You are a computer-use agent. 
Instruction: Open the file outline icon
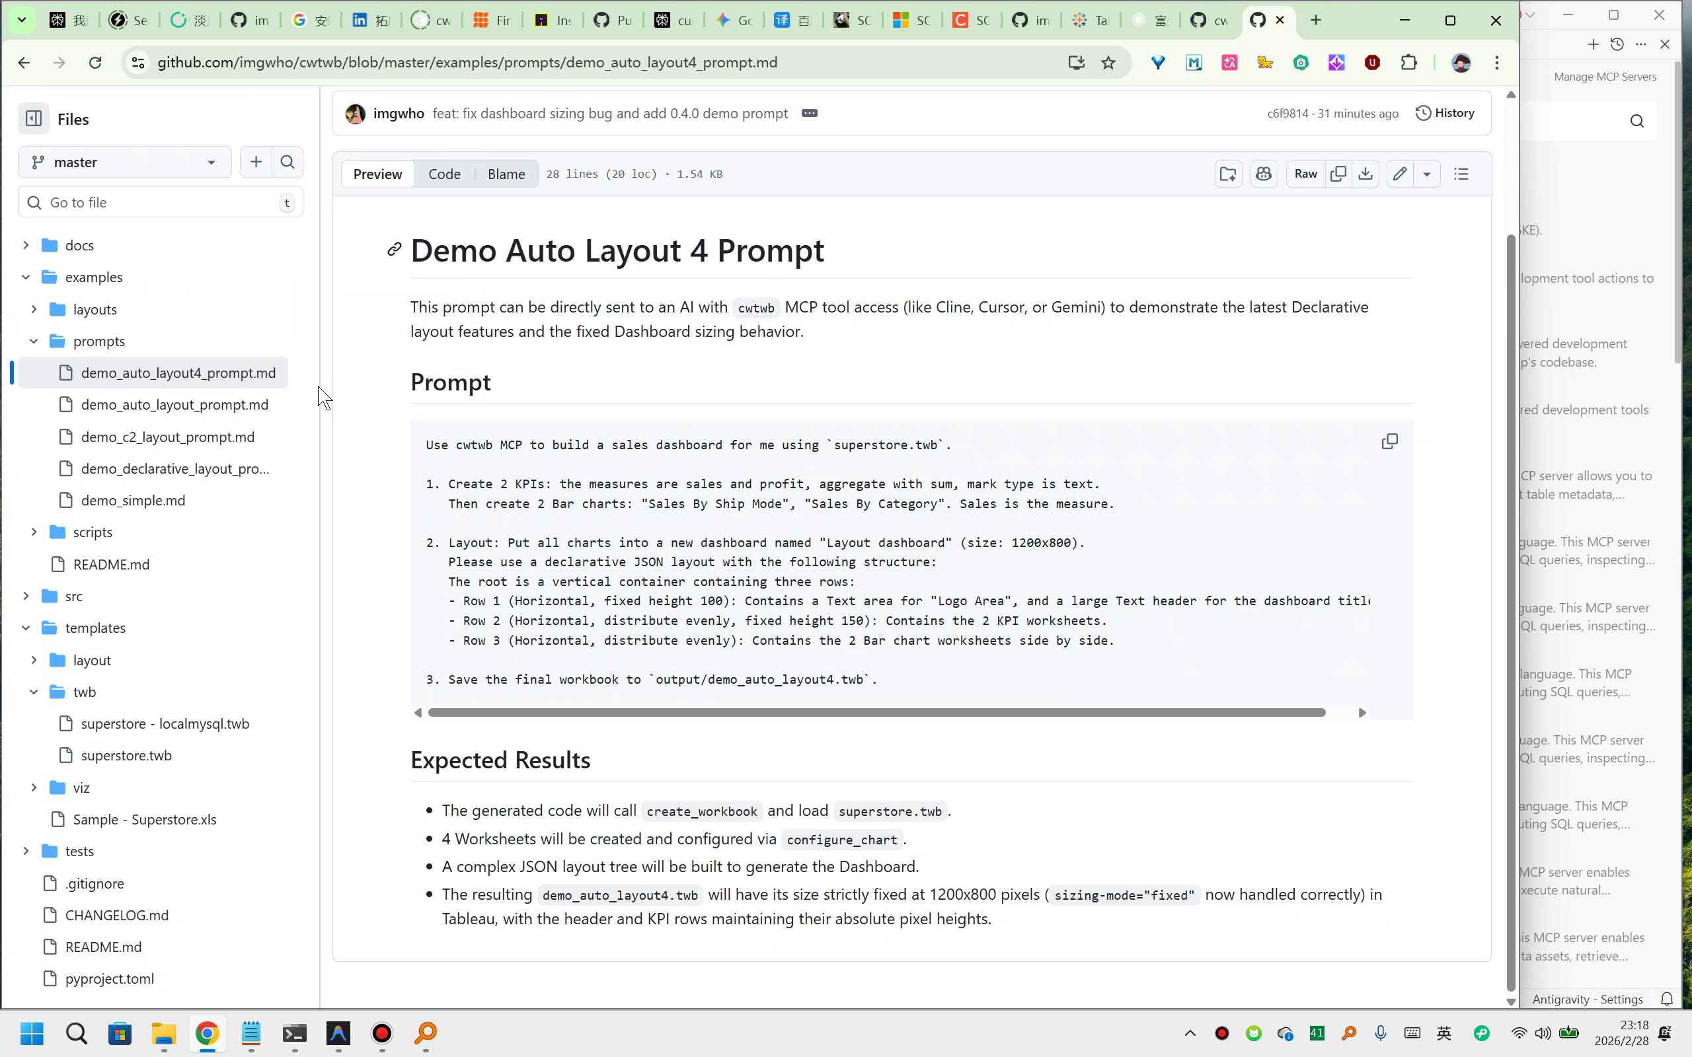point(1461,174)
